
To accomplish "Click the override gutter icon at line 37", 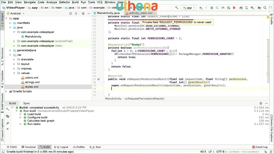I will click(98, 79).
